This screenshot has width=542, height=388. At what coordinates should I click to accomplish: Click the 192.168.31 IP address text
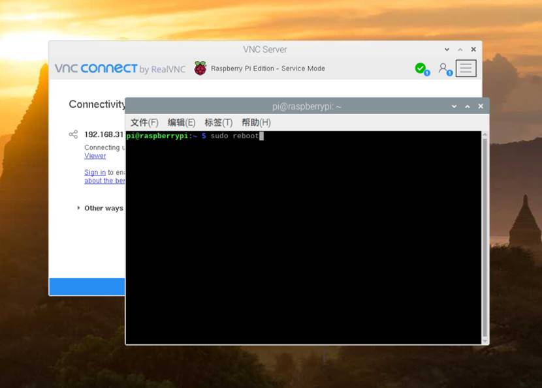(x=104, y=134)
